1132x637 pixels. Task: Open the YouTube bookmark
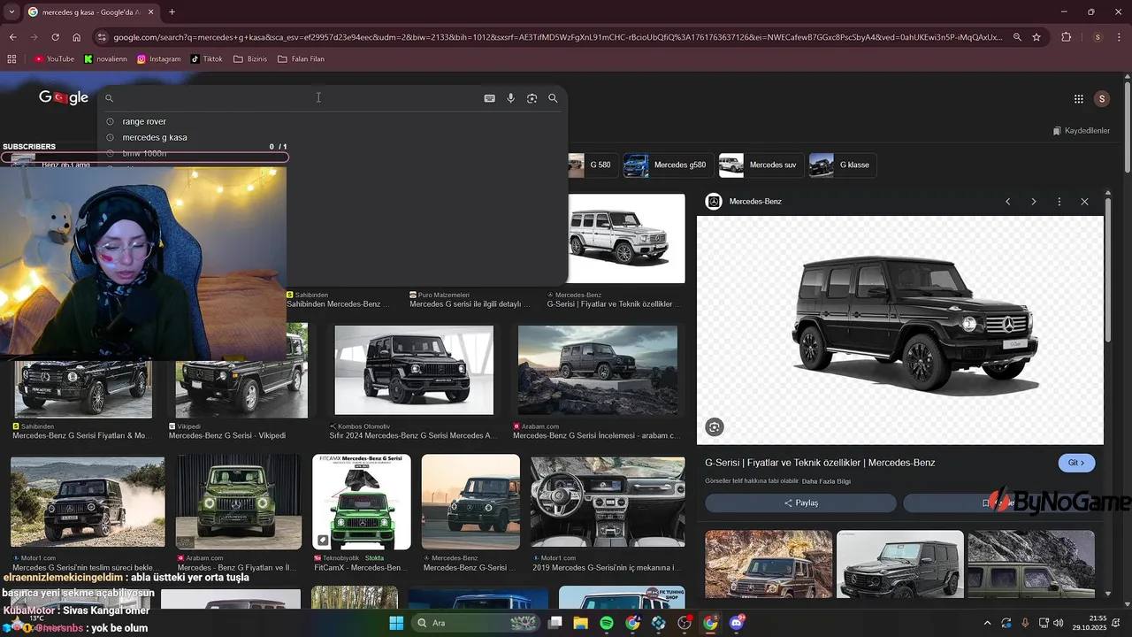[x=54, y=59]
